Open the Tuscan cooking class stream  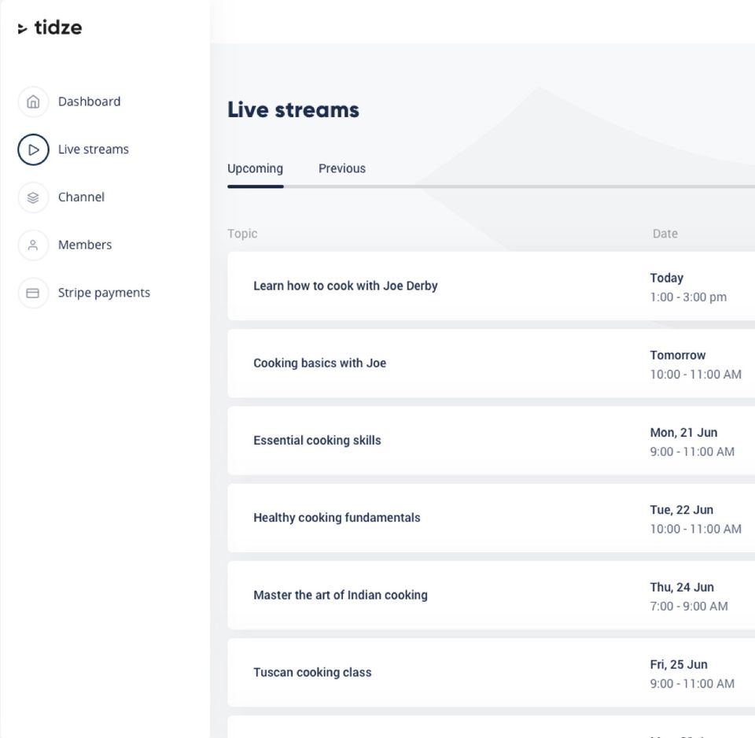click(312, 673)
